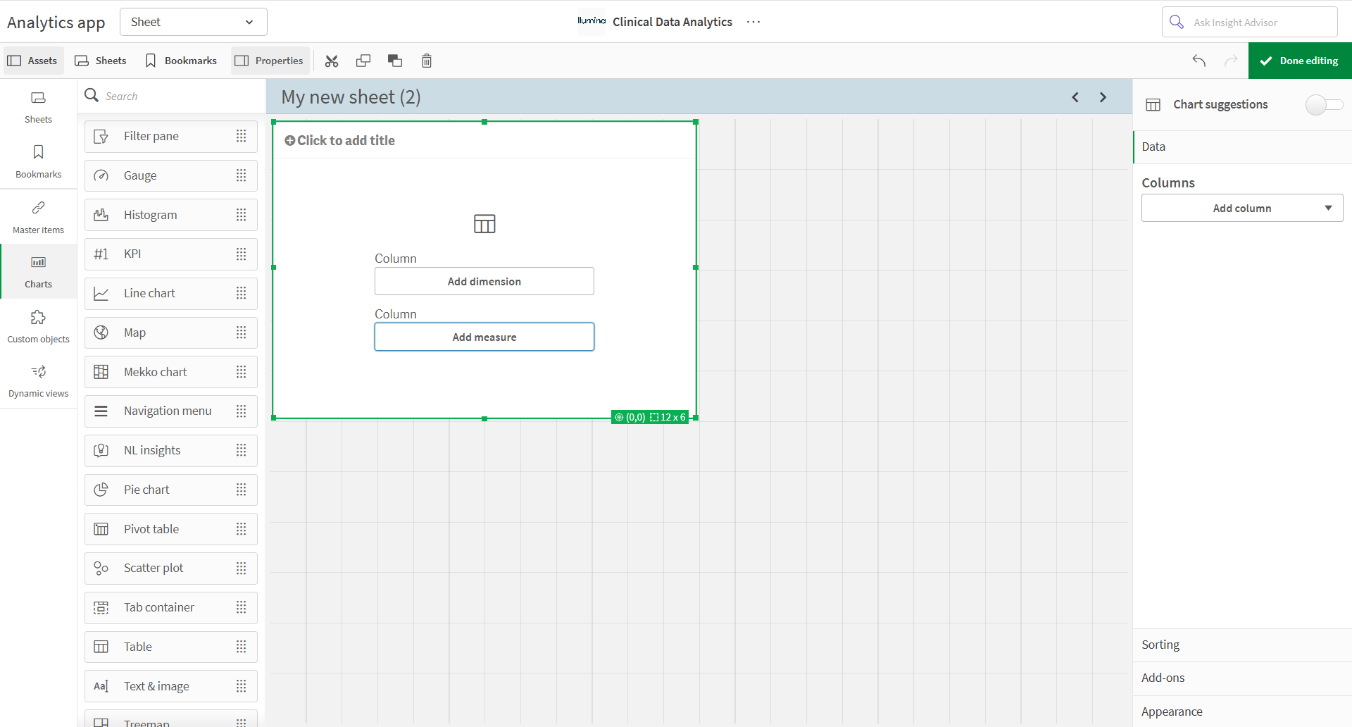Click the Paste icon in toolbar

point(395,61)
